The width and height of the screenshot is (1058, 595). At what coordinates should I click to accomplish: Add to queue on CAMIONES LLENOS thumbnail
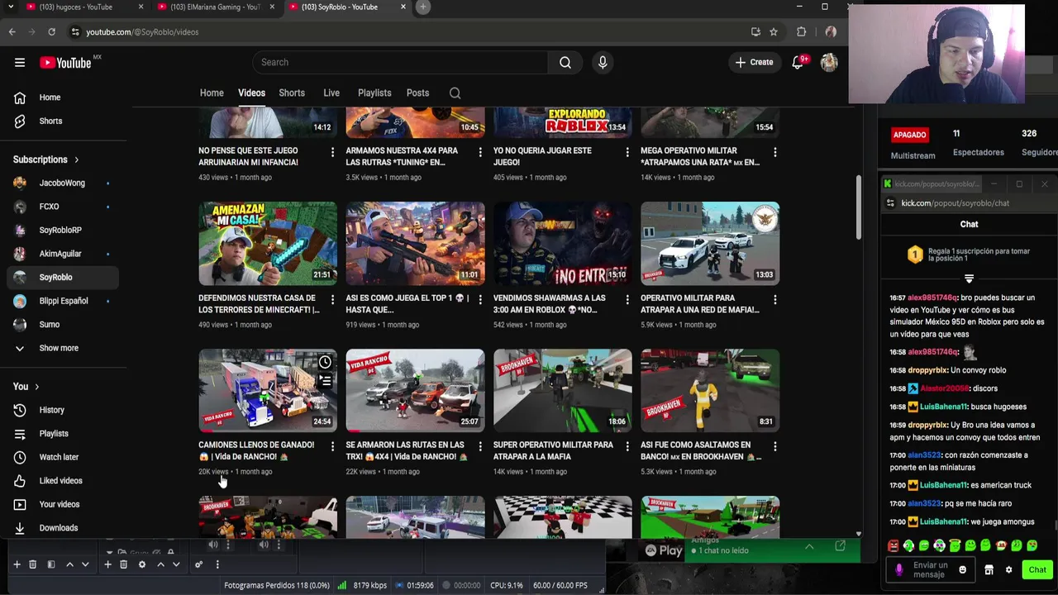pyautogui.click(x=325, y=381)
